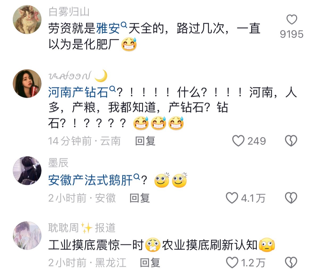Tap the search icon after 雅安

point(124,25)
